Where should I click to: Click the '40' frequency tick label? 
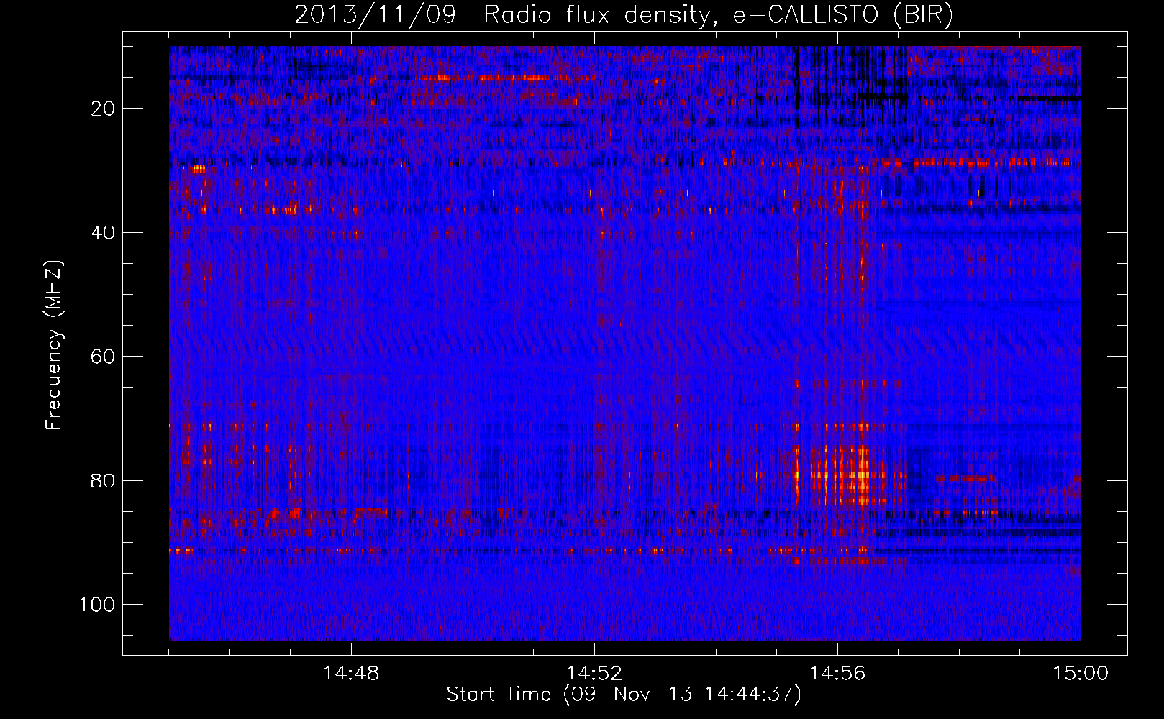[103, 233]
